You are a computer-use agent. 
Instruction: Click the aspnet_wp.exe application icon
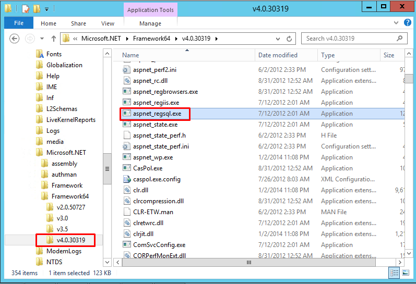127,157
